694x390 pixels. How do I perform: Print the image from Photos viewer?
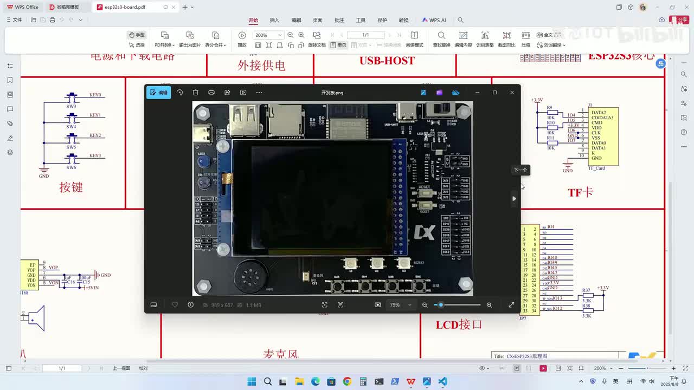pos(211,93)
